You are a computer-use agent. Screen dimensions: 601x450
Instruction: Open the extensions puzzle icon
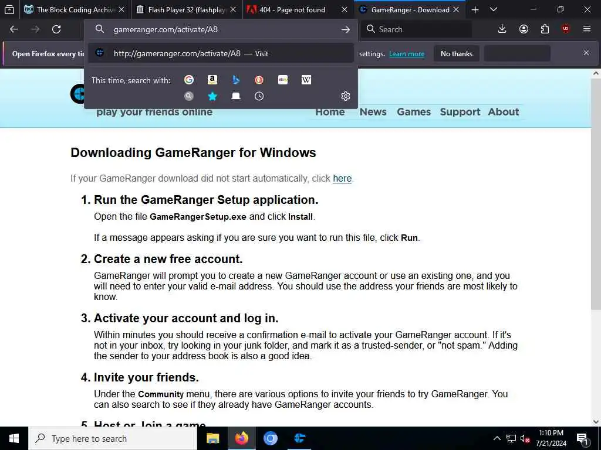click(545, 29)
